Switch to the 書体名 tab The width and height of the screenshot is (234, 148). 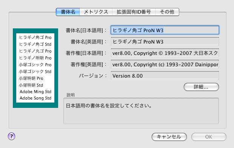(68, 12)
